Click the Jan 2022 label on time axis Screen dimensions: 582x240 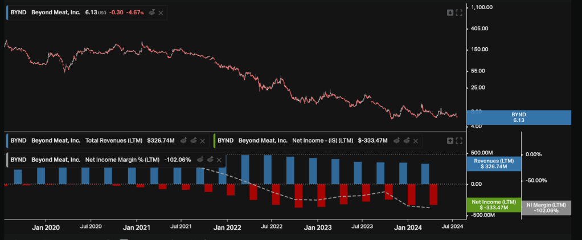(x=227, y=227)
